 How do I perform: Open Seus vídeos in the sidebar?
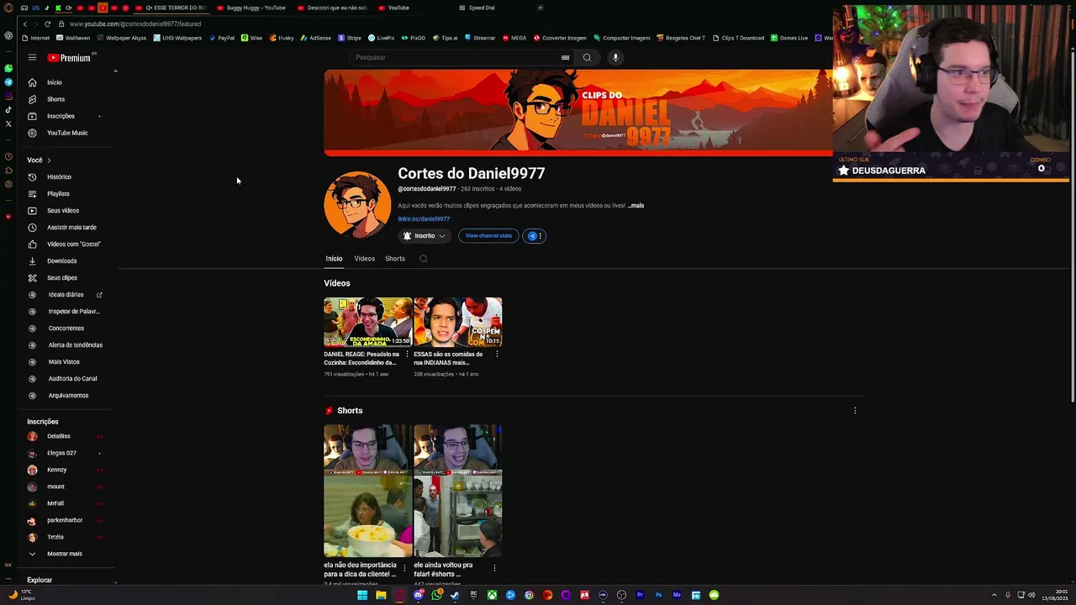point(64,211)
